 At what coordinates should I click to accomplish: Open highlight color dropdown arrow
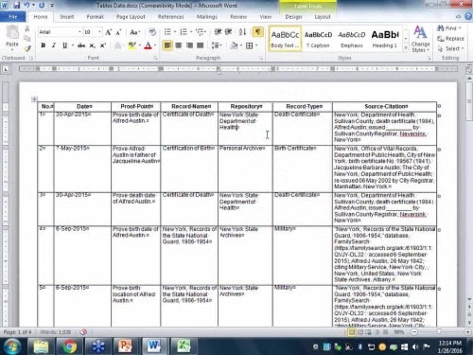coord(140,45)
